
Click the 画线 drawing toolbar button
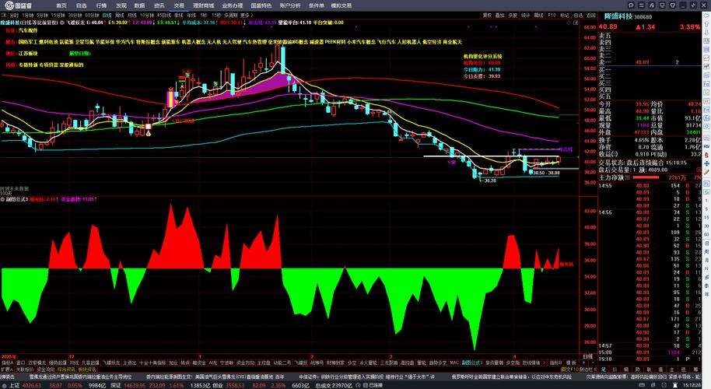tap(538, 15)
